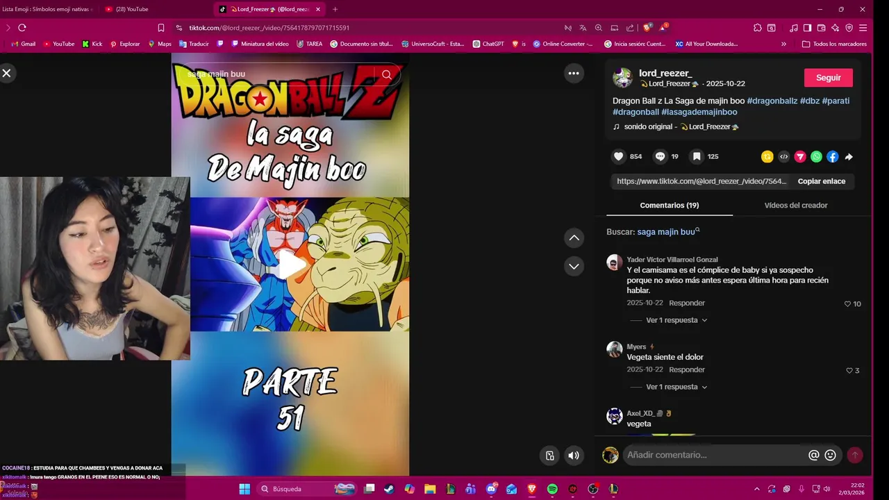
Task: Open Brave Leo AI sparkle icon
Action: pyautogui.click(x=835, y=28)
